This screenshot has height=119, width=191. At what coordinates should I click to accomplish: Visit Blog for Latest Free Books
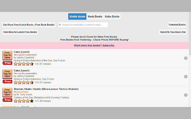point(20,32)
